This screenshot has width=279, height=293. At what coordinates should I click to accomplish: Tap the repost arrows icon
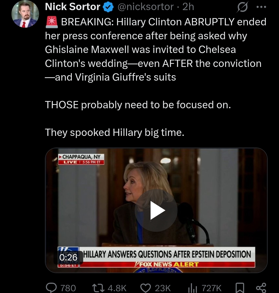point(98,288)
